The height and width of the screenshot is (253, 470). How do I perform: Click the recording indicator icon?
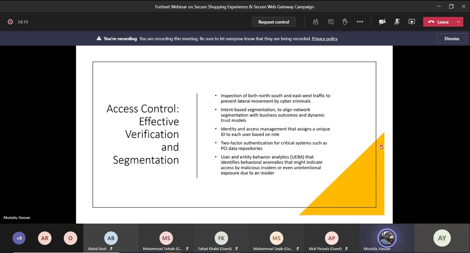coord(10,22)
